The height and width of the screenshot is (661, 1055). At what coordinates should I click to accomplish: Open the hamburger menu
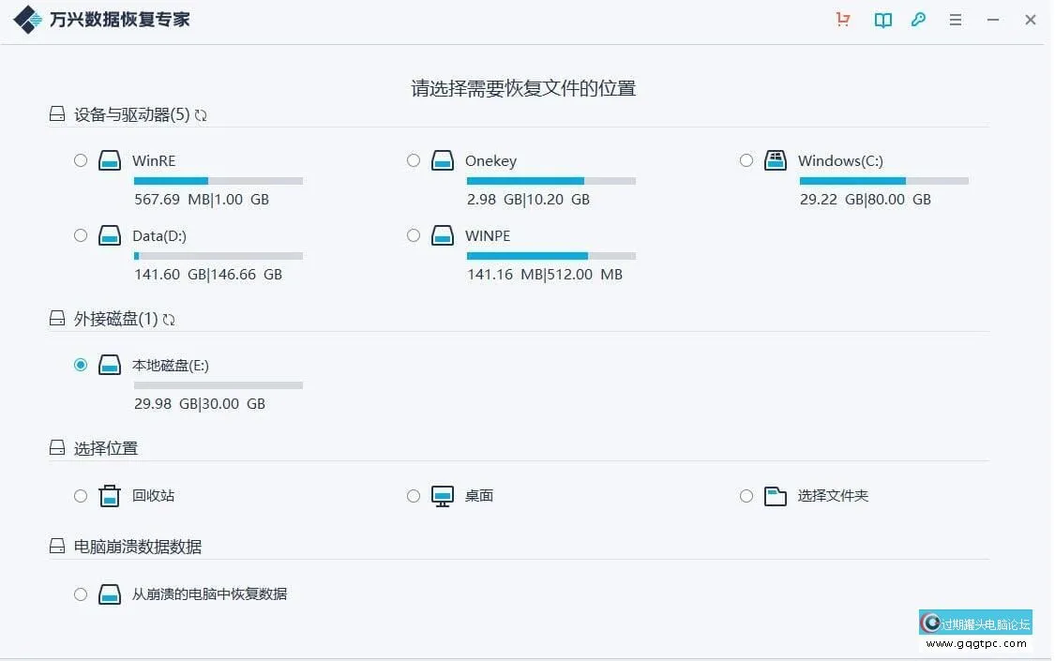coord(955,20)
